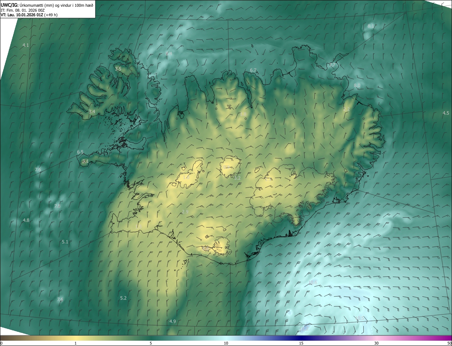452x346 pixels.
Task: Click the 4.5 value label
Action: tap(446, 113)
